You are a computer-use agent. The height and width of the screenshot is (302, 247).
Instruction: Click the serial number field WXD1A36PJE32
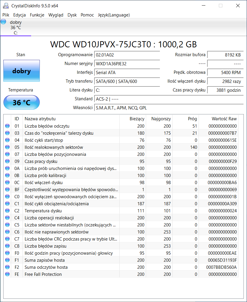click(x=127, y=64)
